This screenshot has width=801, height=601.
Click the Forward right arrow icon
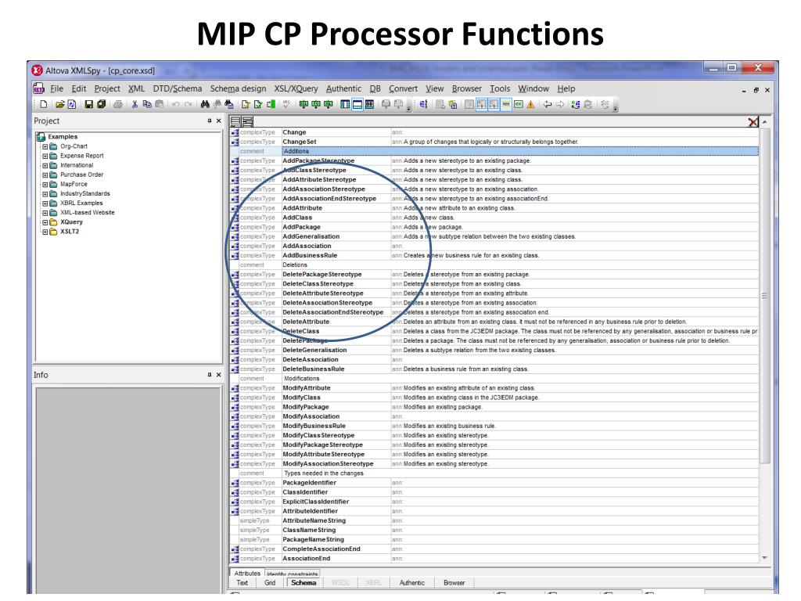[x=560, y=104]
